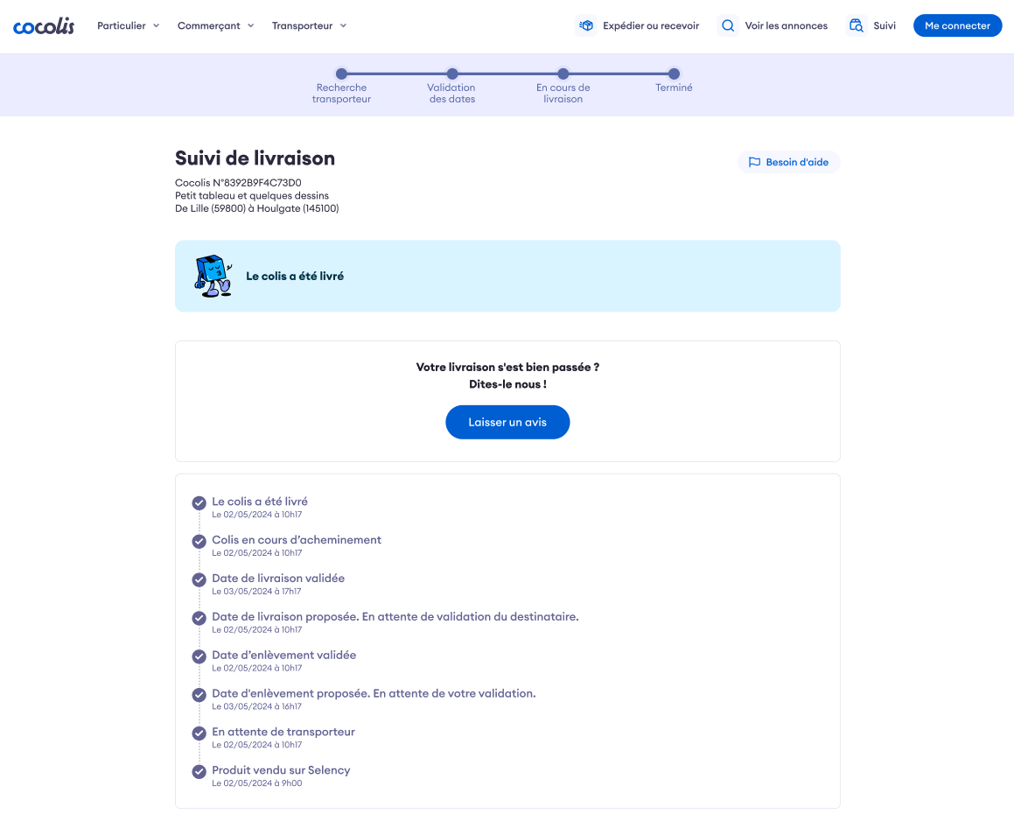Screen dimensions: 1014x835
Task: Open Voir les annonces in navigation
Action: click(786, 25)
